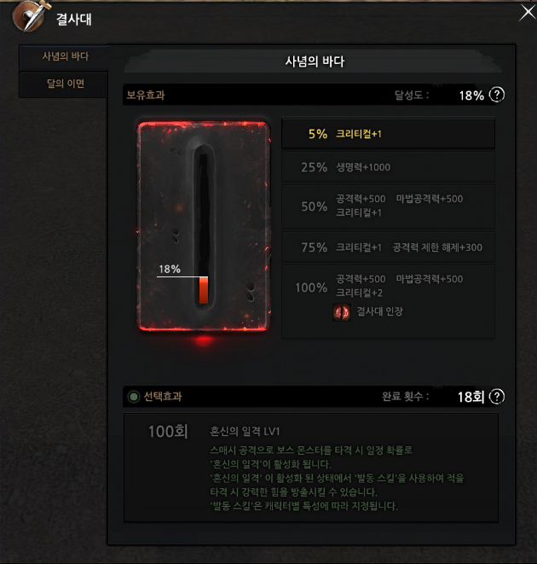
Task: Select the 25% 생명력+1000 reward row
Action: point(388,167)
